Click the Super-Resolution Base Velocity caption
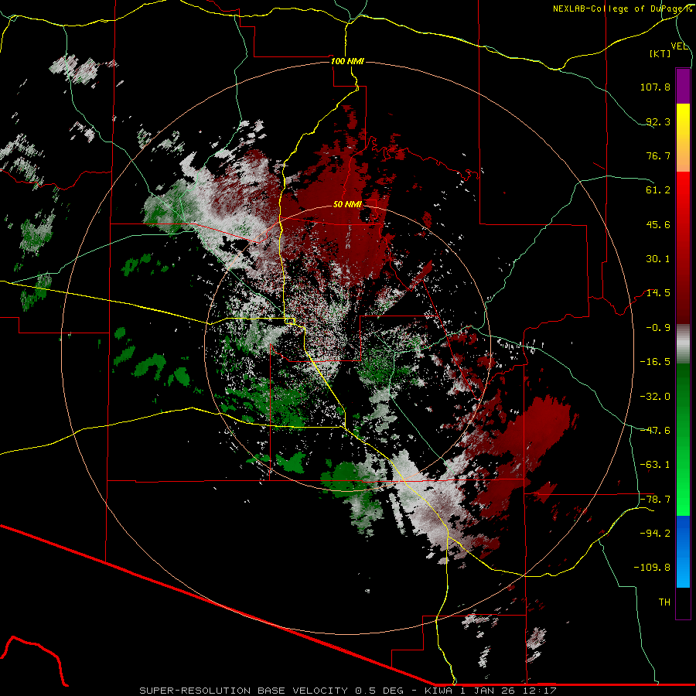 [x=347, y=691]
